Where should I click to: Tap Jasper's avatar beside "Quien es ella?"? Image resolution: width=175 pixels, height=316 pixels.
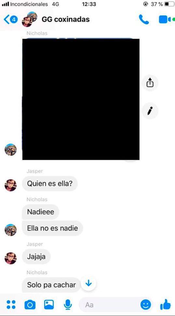pos(11,185)
